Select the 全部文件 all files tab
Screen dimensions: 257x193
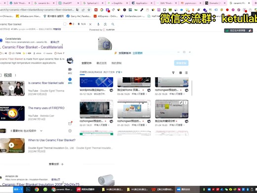point(86,63)
